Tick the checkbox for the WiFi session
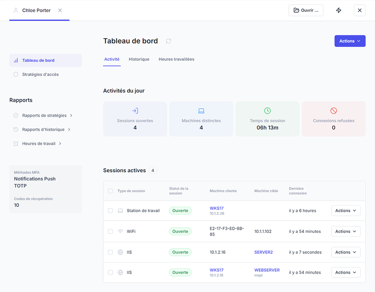375x292 pixels. pos(111,232)
